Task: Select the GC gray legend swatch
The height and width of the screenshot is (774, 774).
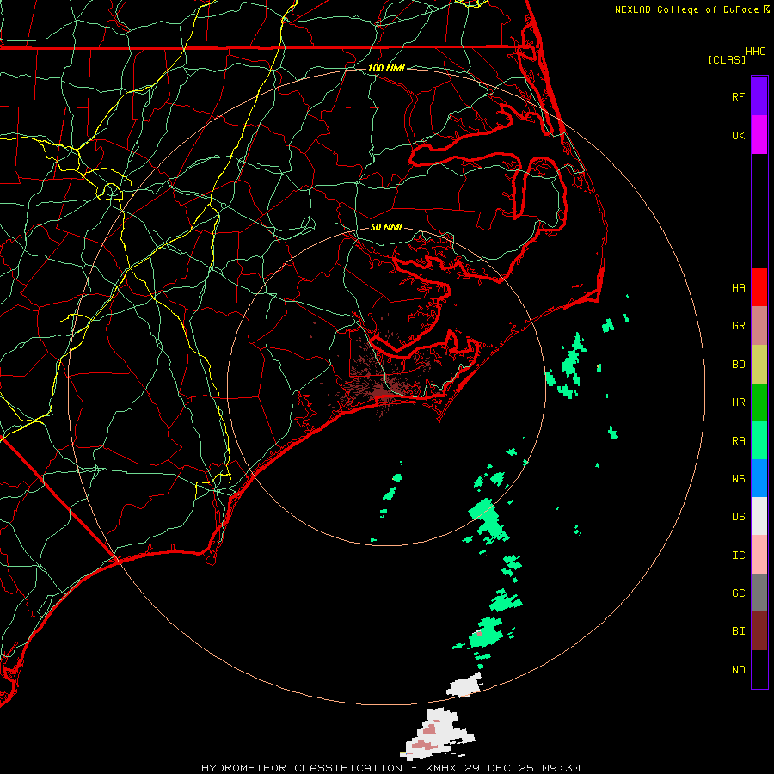Action: click(759, 593)
